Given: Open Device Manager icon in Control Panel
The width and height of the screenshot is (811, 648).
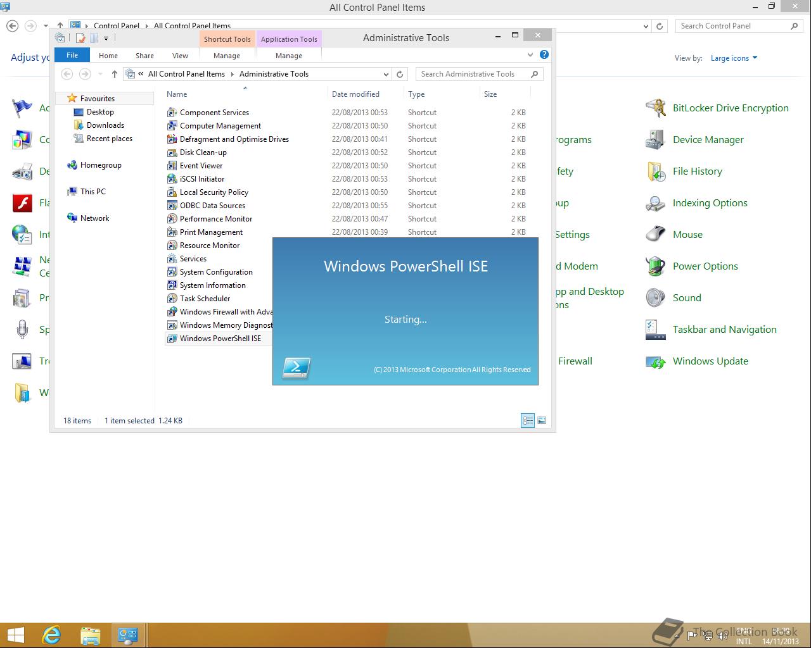Looking at the screenshot, I should coord(655,140).
